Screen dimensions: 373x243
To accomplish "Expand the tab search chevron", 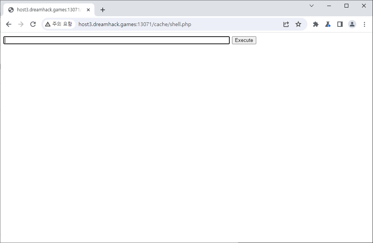I will click(312, 6).
